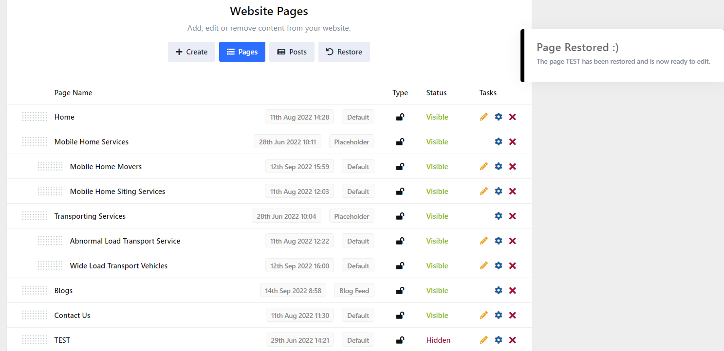Image resolution: width=724 pixels, height=351 pixels.
Task: Toggle the lock icon on Home row
Action: (x=400, y=117)
